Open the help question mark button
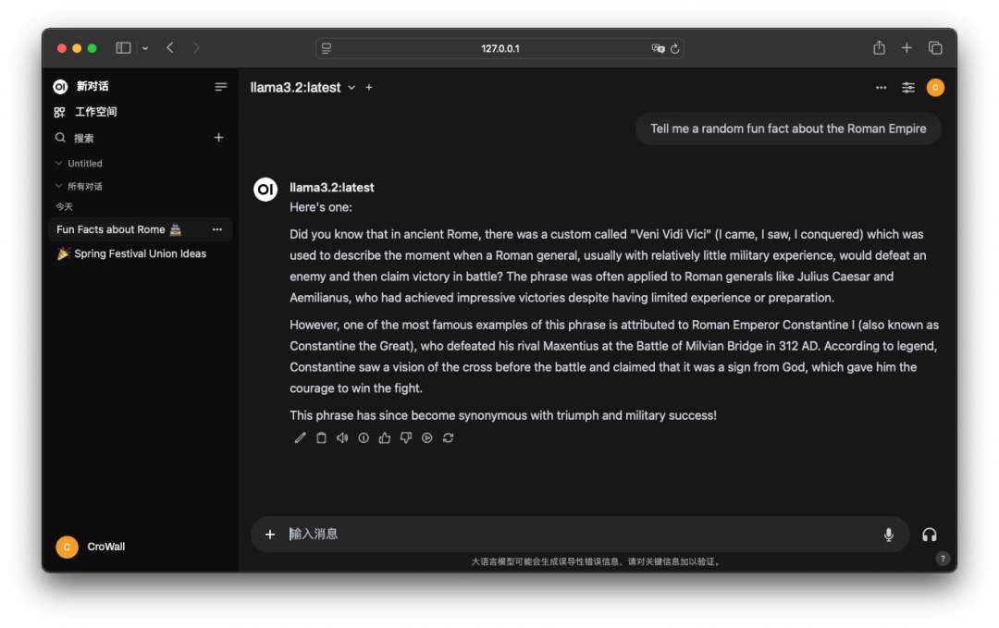This screenshot has height=628, width=999. point(943,559)
